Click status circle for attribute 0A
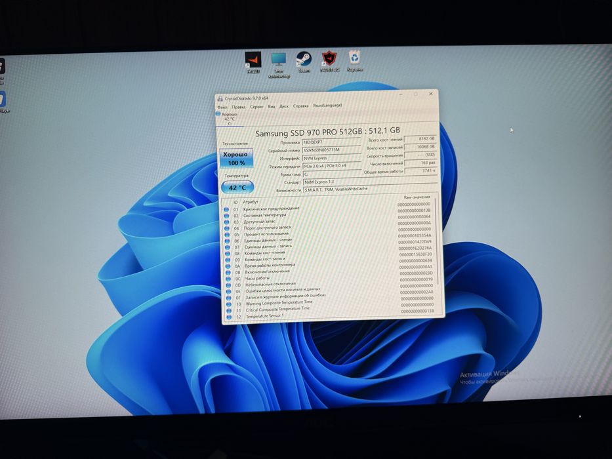This screenshot has height=459, width=612. pos(228,266)
